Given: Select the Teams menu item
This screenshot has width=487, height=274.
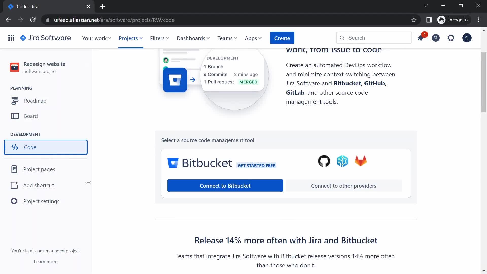Looking at the screenshot, I should 227,38.
